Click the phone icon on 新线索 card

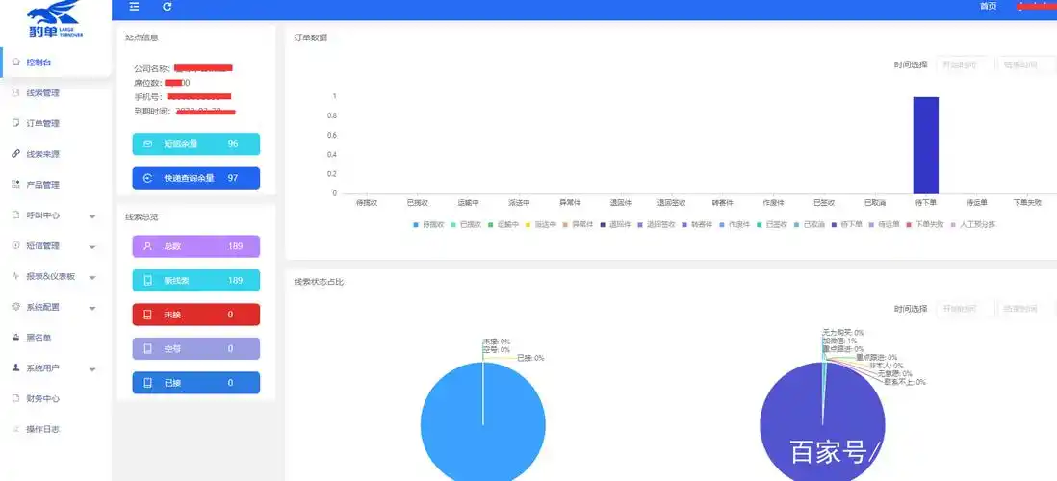[x=147, y=281]
